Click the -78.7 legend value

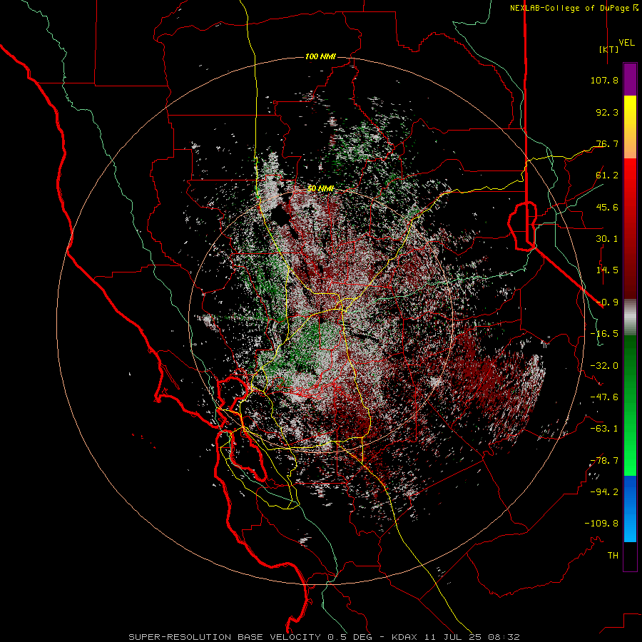[x=604, y=461]
